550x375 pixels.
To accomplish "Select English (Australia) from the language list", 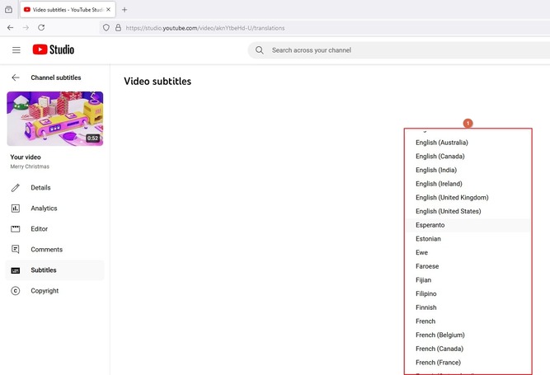I will click(x=468, y=143).
